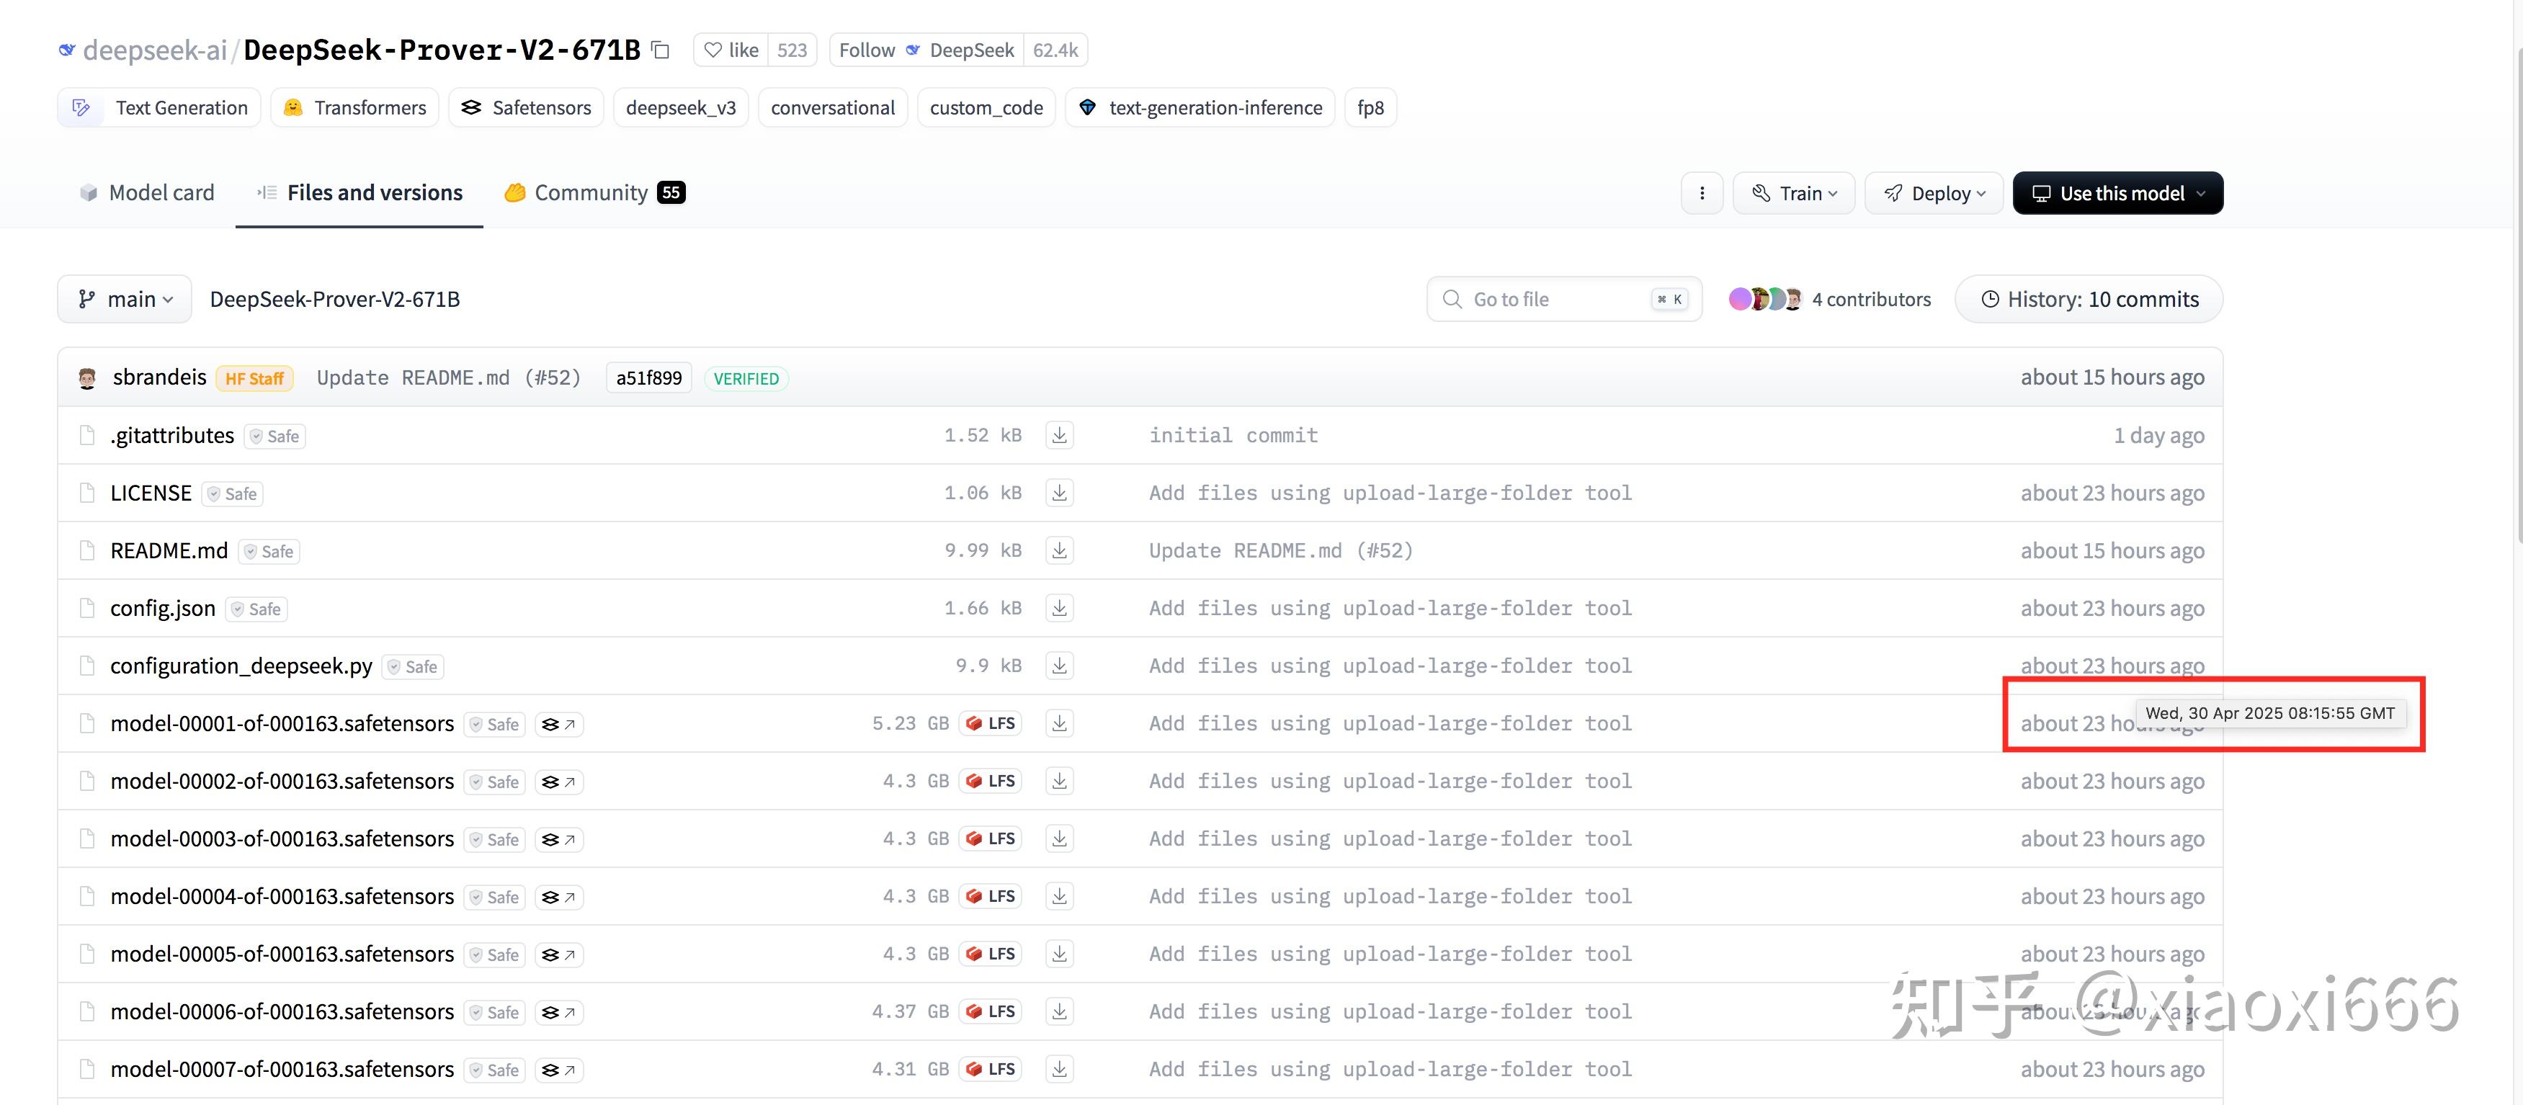Expand the Deploy dropdown
Viewport: 2523px width, 1105px height.
tap(1934, 193)
